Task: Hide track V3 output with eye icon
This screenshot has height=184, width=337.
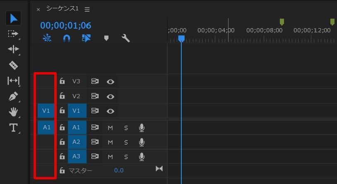Action: pos(110,82)
